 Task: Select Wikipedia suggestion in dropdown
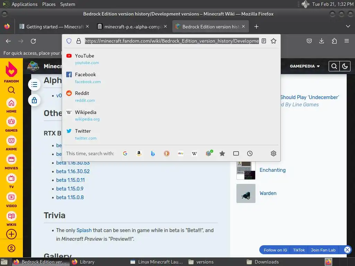coord(171,115)
